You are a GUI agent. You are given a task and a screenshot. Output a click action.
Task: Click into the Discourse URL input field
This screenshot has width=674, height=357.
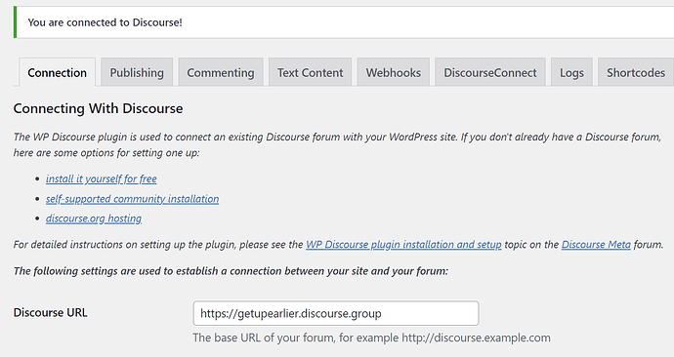336,313
